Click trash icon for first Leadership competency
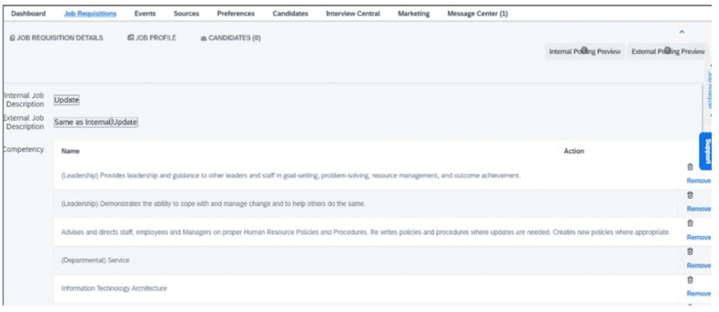Image resolution: width=719 pixels, height=312 pixels. coord(690,168)
